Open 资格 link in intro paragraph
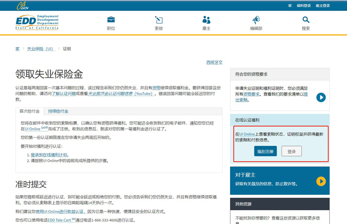This screenshot has width=347, height=224. point(156,88)
